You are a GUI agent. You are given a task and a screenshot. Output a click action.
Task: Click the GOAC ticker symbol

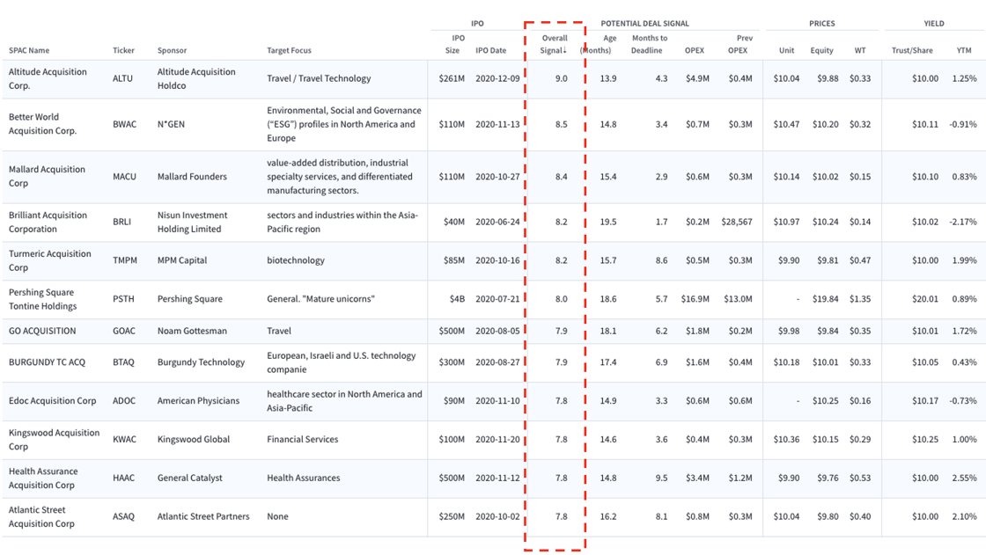click(x=123, y=331)
